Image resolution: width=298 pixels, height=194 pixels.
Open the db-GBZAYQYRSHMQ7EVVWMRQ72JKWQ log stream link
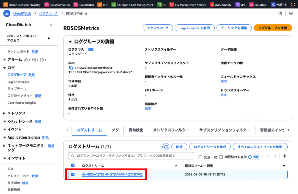pyautogui.click(x=112, y=175)
